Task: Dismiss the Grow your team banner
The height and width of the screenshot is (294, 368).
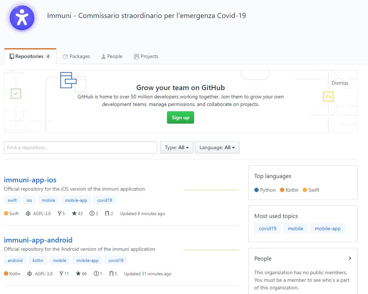Action: click(x=340, y=83)
